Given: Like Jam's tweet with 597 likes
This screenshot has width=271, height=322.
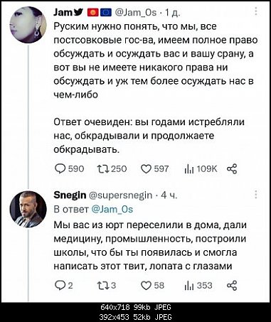Looking at the screenshot, I should (x=147, y=169).
